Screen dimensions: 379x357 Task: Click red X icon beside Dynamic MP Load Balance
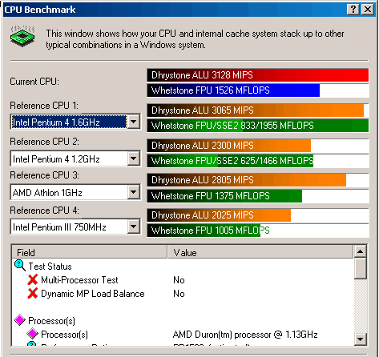tap(33, 293)
